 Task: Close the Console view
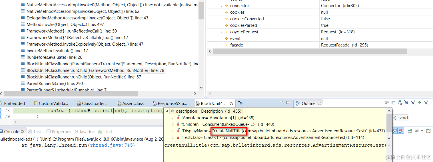coord(23,131)
